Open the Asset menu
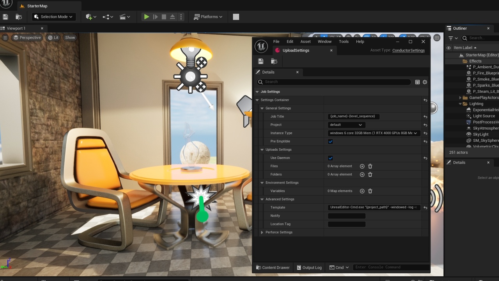This screenshot has height=281, width=499. click(x=306, y=41)
